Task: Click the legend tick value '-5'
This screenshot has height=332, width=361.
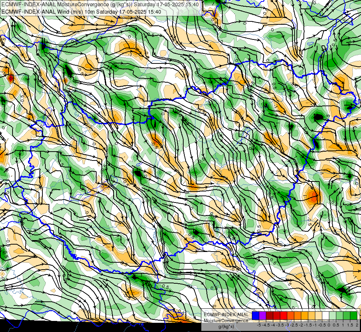Action: click(x=259, y=325)
